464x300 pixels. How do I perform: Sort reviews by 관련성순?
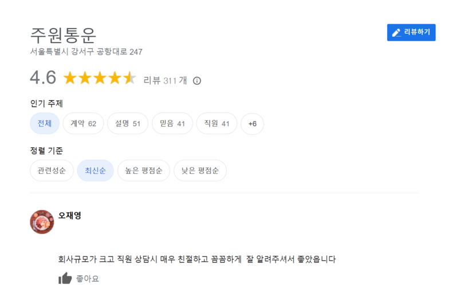coord(52,170)
